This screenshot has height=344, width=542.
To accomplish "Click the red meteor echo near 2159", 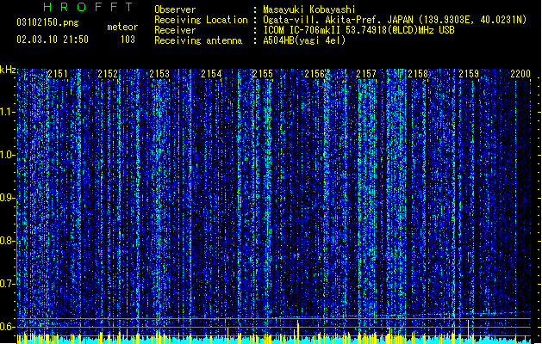I will [469, 256].
